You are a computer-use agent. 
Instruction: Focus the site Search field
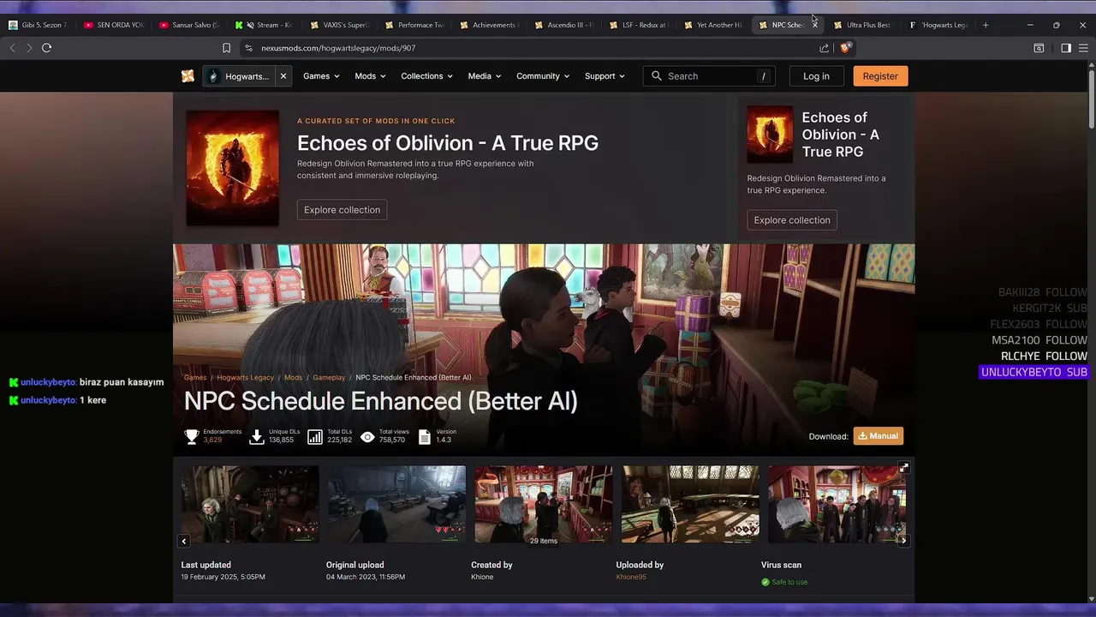click(709, 76)
